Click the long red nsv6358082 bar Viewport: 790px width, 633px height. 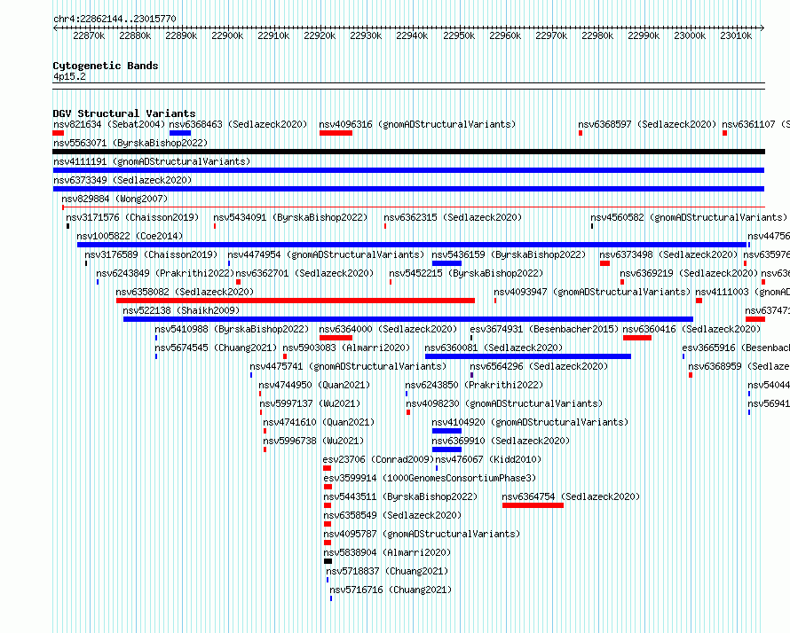(x=296, y=301)
